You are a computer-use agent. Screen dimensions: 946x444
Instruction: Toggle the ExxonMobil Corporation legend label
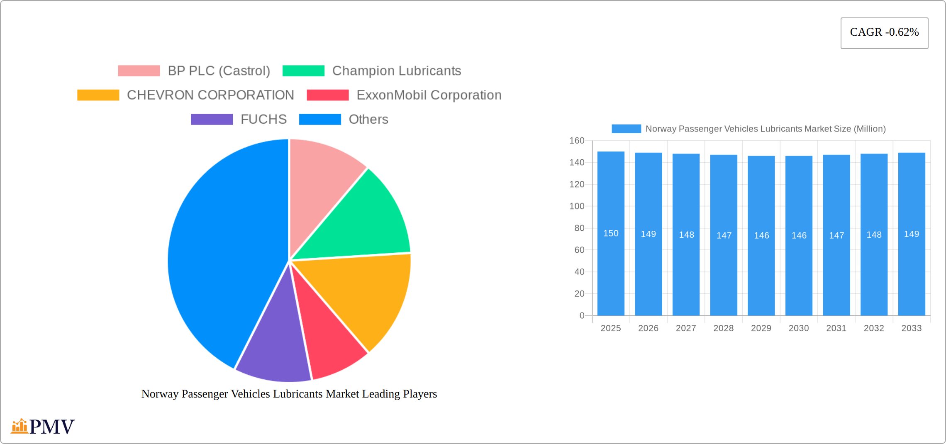pyautogui.click(x=429, y=95)
